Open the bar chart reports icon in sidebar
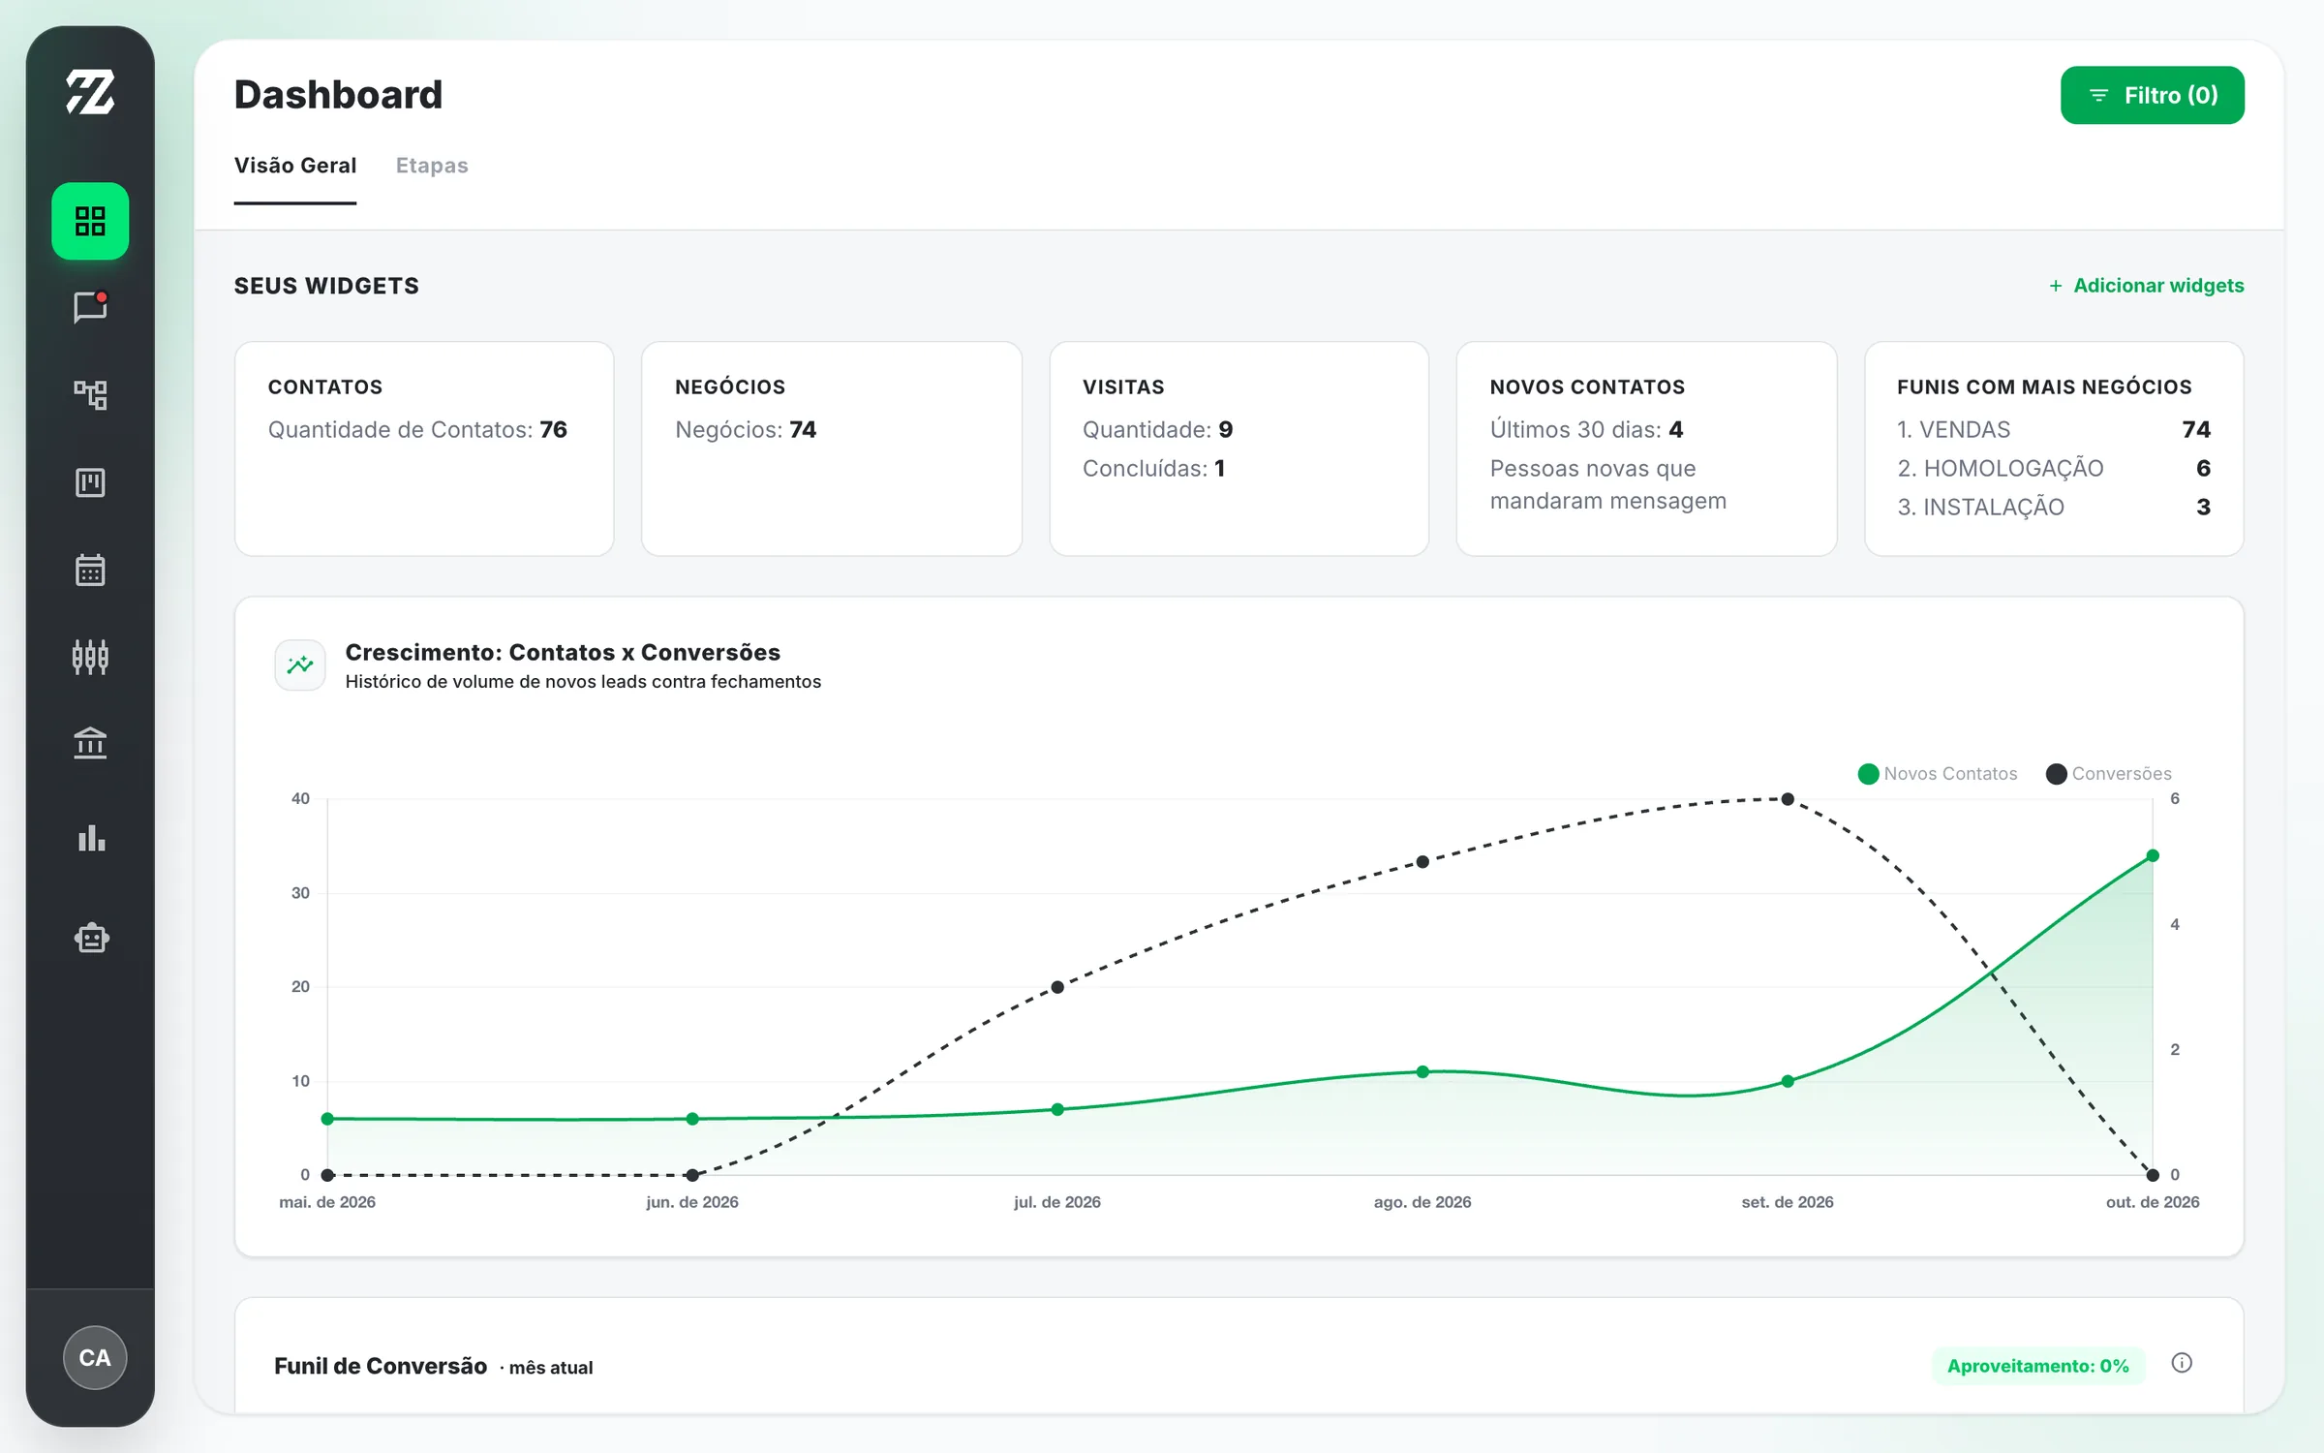Viewport: 2324px width, 1453px height. [90, 837]
